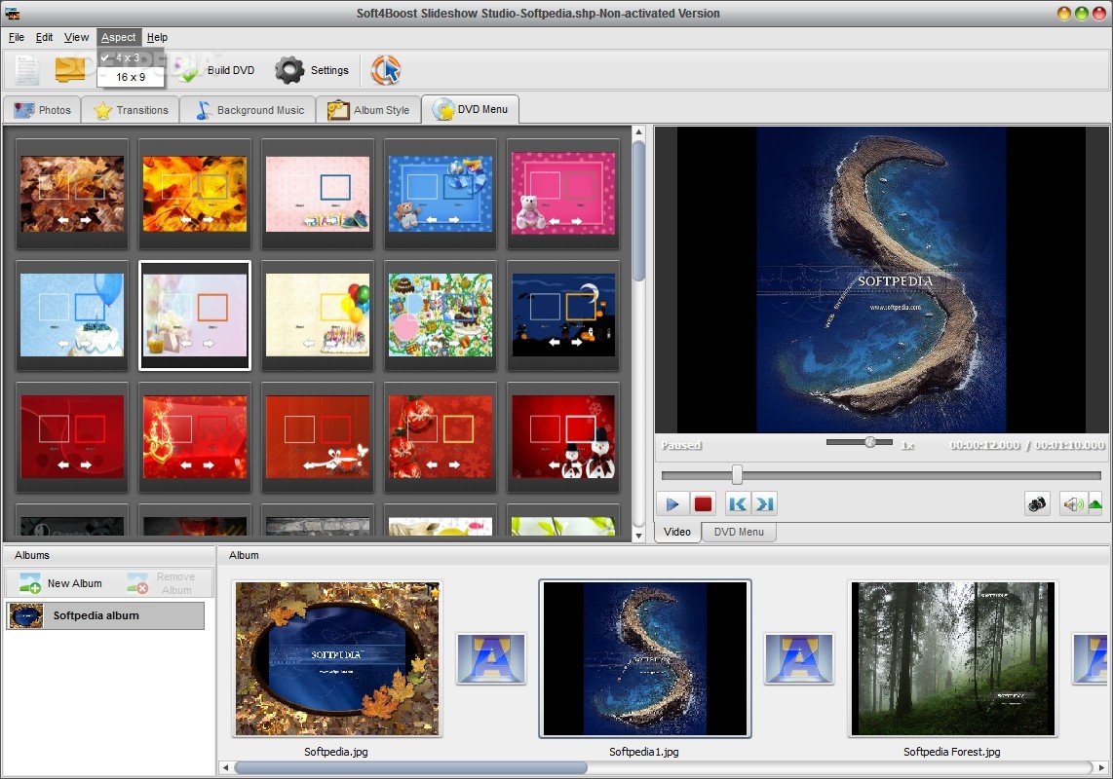The height and width of the screenshot is (779, 1113).
Task: Open the File menu
Action: point(17,37)
